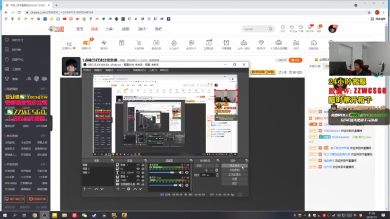This screenshot has width=390, height=219.
Task: Click search magnifier in Douyu search box
Action: 271,29
